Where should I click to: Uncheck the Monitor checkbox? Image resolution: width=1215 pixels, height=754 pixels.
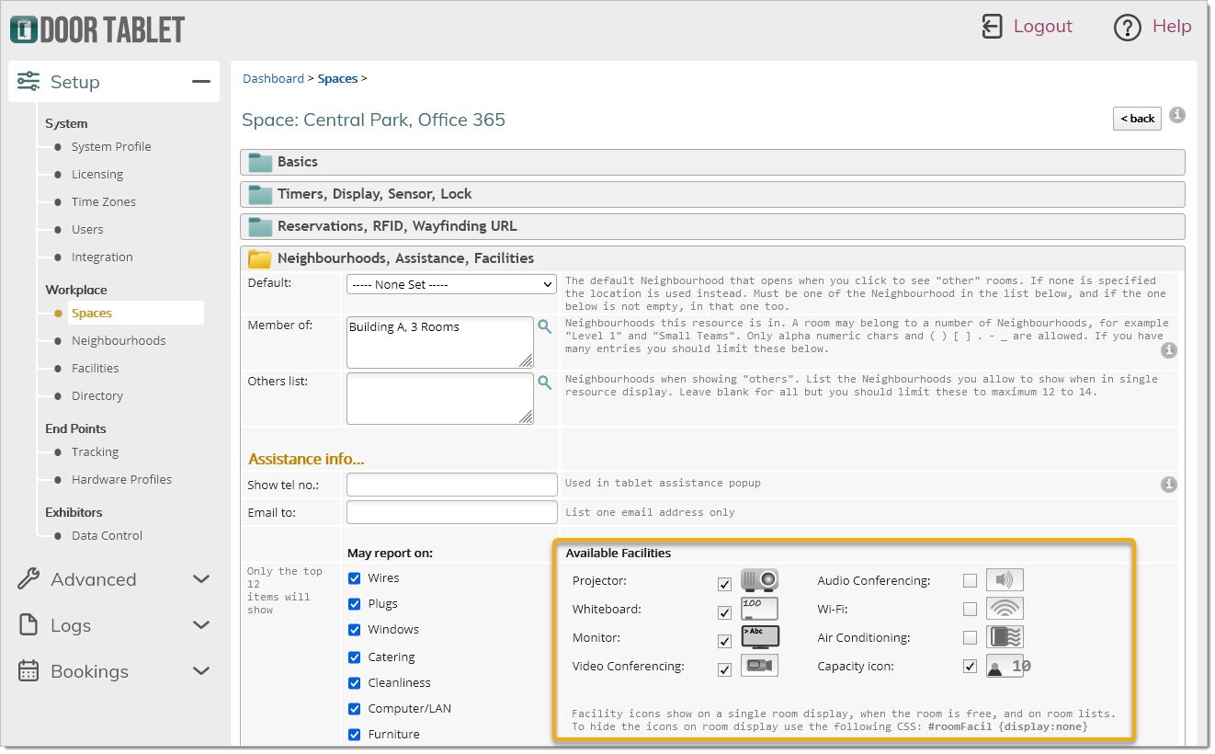pos(725,641)
